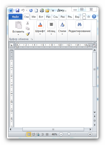
Task: Open zoom dialog via 46% label
Action: tap(54, 134)
